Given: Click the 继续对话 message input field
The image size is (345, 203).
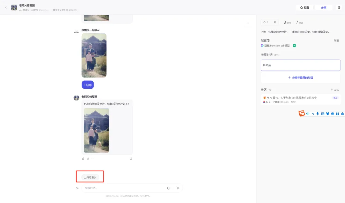Looking at the screenshot, I should point(124,188).
